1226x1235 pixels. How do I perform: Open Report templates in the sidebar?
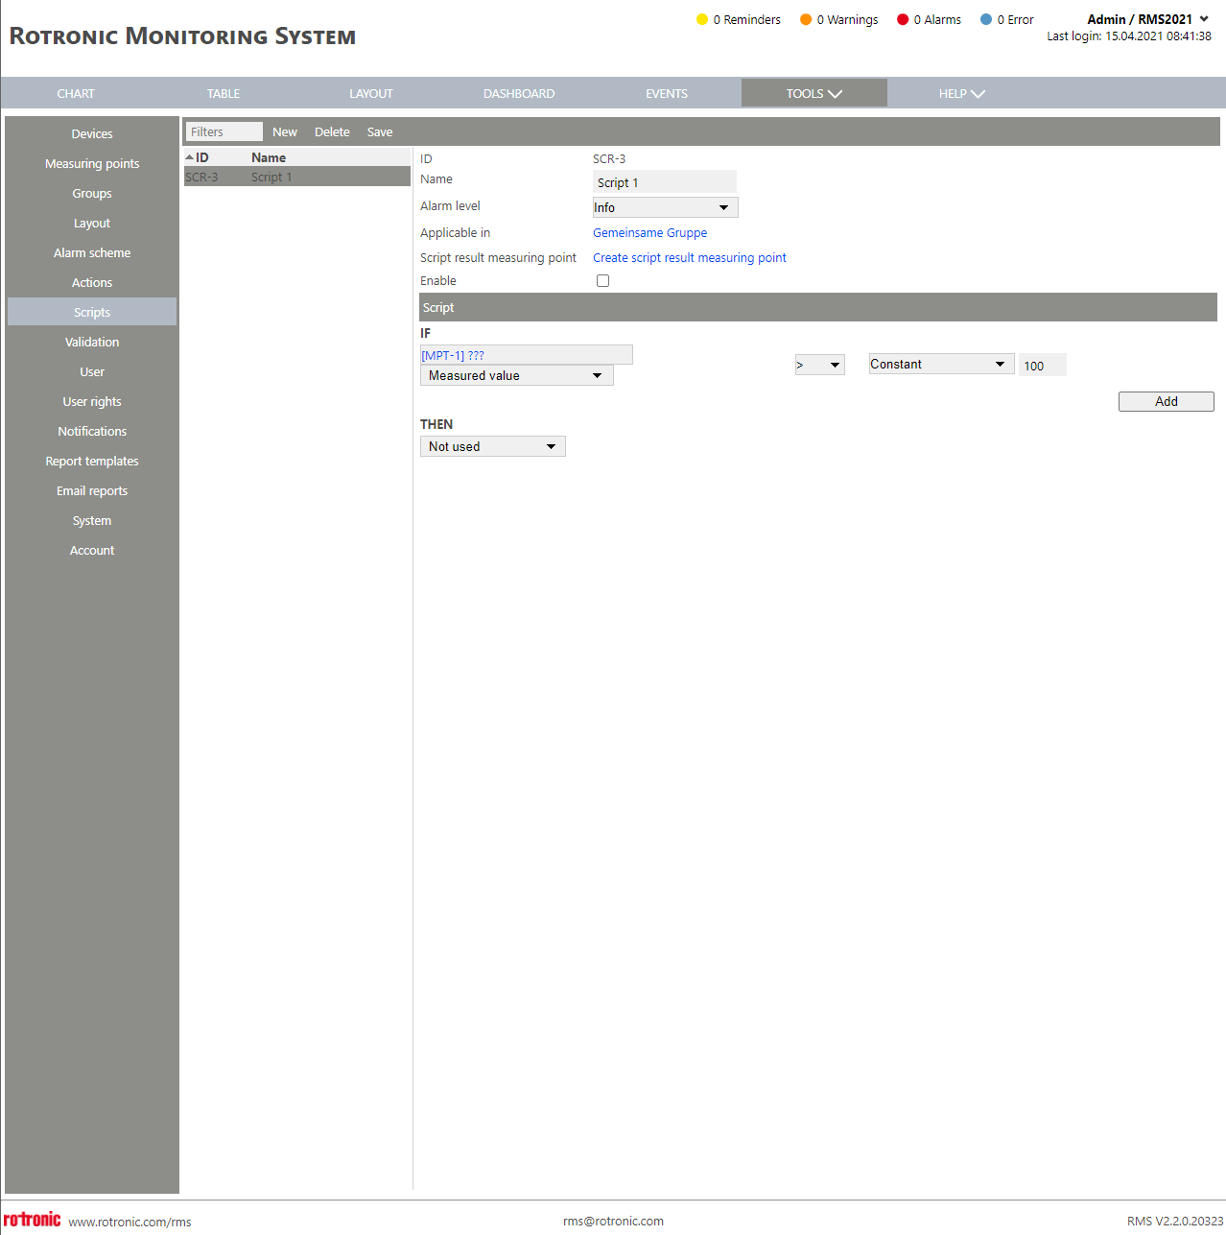[92, 462]
